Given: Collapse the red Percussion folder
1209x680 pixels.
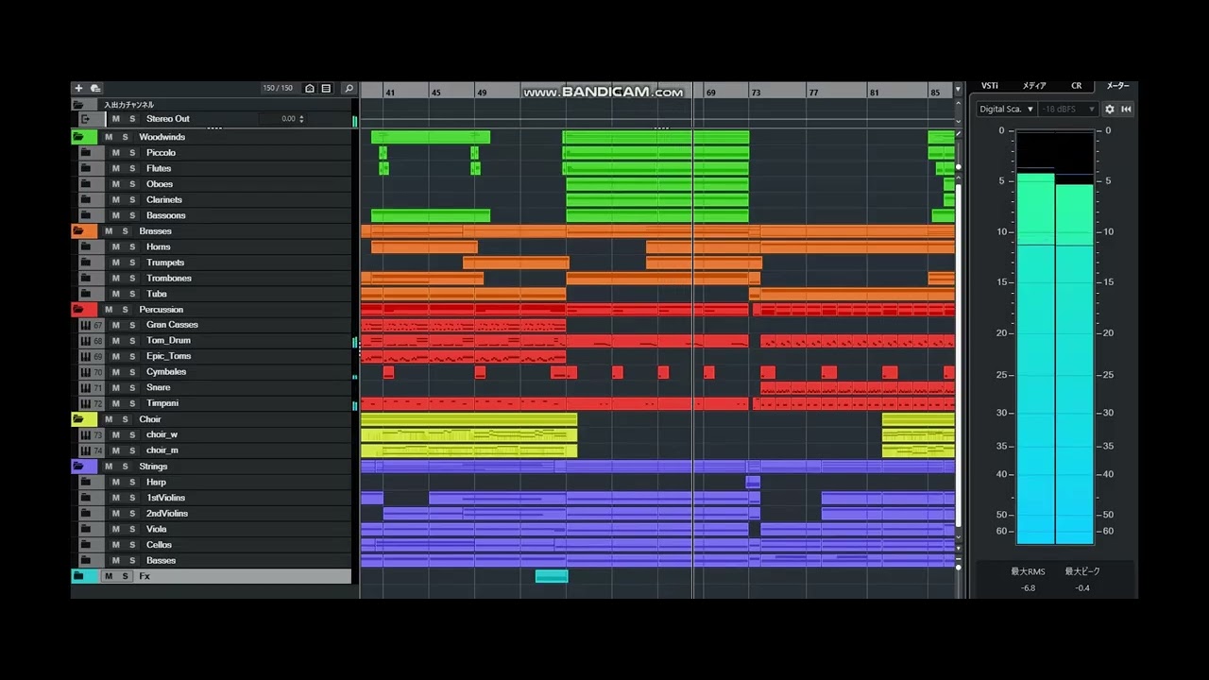Looking at the screenshot, I should (78, 309).
